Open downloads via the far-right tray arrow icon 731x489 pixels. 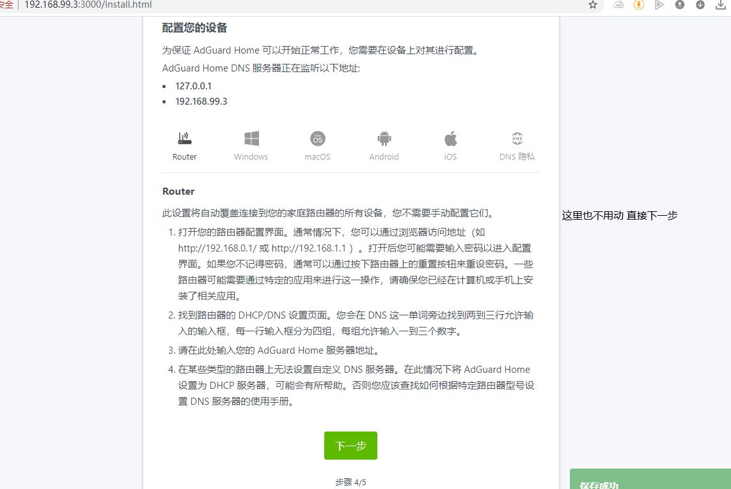(x=721, y=5)
